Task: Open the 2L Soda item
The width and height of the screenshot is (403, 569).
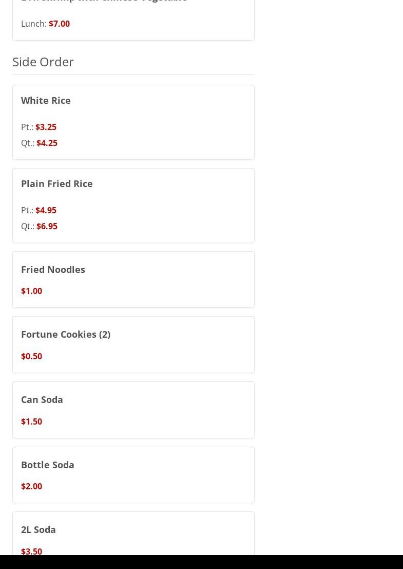Action: 38,529
